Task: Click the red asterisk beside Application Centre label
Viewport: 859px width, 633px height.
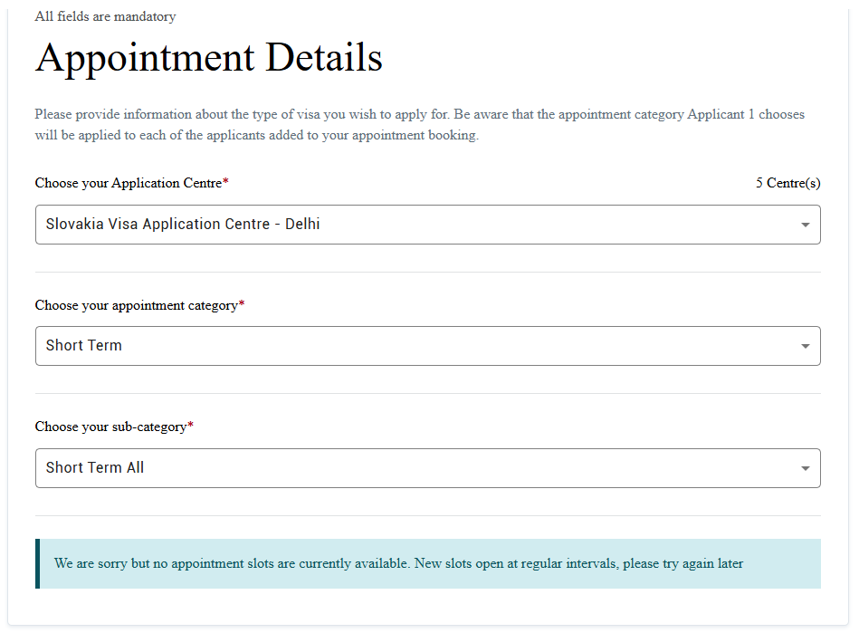Action: (225, 181)
